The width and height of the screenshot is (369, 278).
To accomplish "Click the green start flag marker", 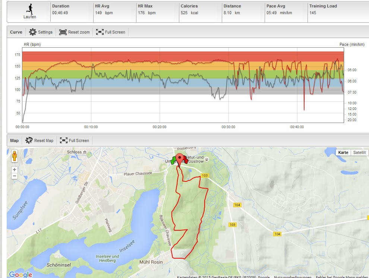I will (173, 160).
